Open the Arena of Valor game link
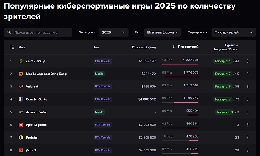The height and width of the screenshot is (156, 260). (x=36, y=112)
